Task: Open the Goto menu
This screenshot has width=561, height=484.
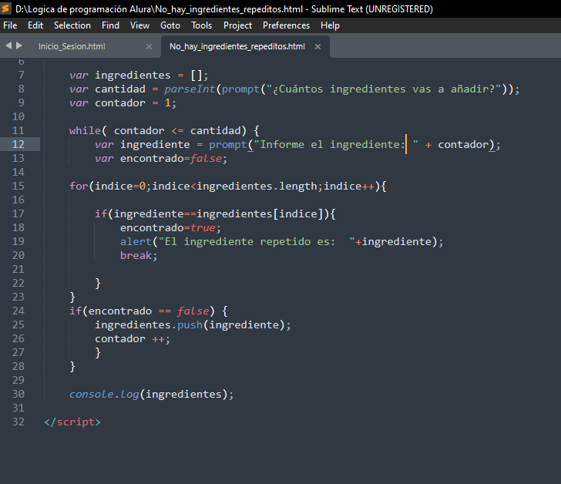Action: pos(170,25)
